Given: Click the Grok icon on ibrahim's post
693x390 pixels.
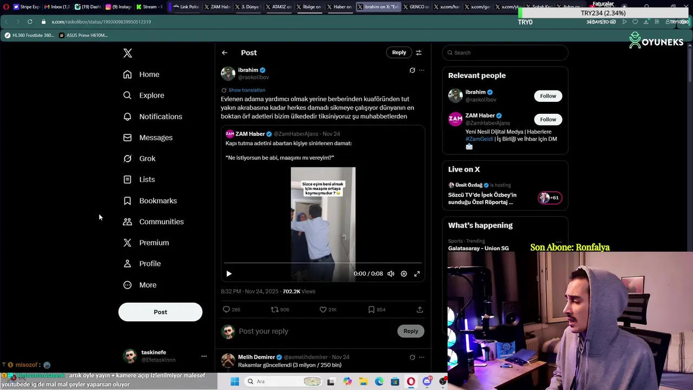Looking at the screenshot, I should point(412,70).
